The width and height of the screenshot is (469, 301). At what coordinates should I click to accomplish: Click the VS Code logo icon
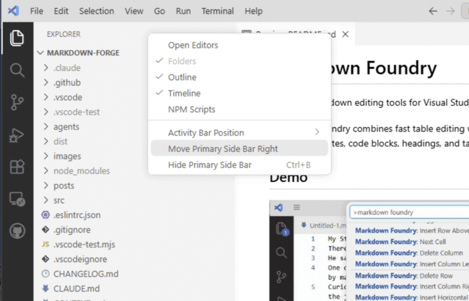[x=13, y=11]
